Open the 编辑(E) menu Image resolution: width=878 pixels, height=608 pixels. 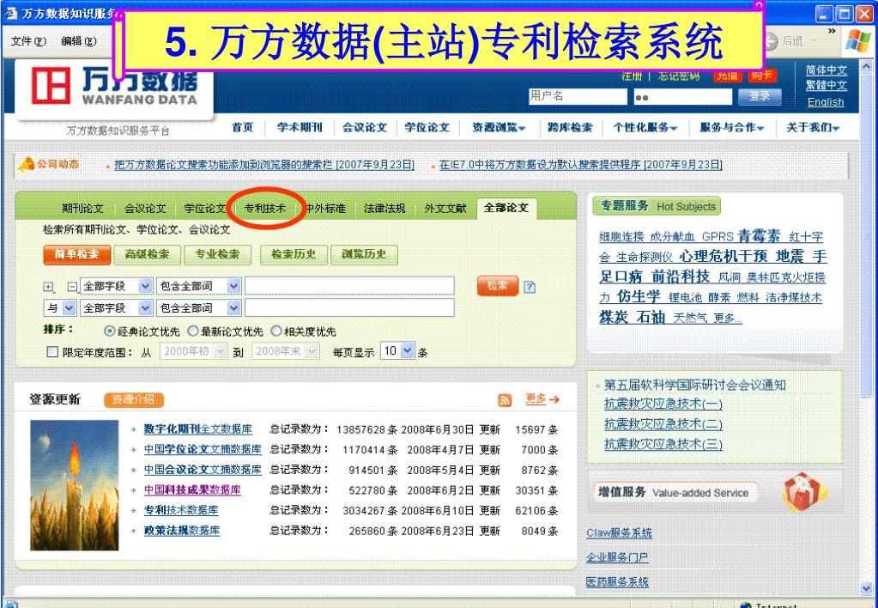tap(78, 41)
